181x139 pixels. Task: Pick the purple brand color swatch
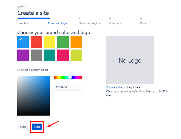point(23,55)
